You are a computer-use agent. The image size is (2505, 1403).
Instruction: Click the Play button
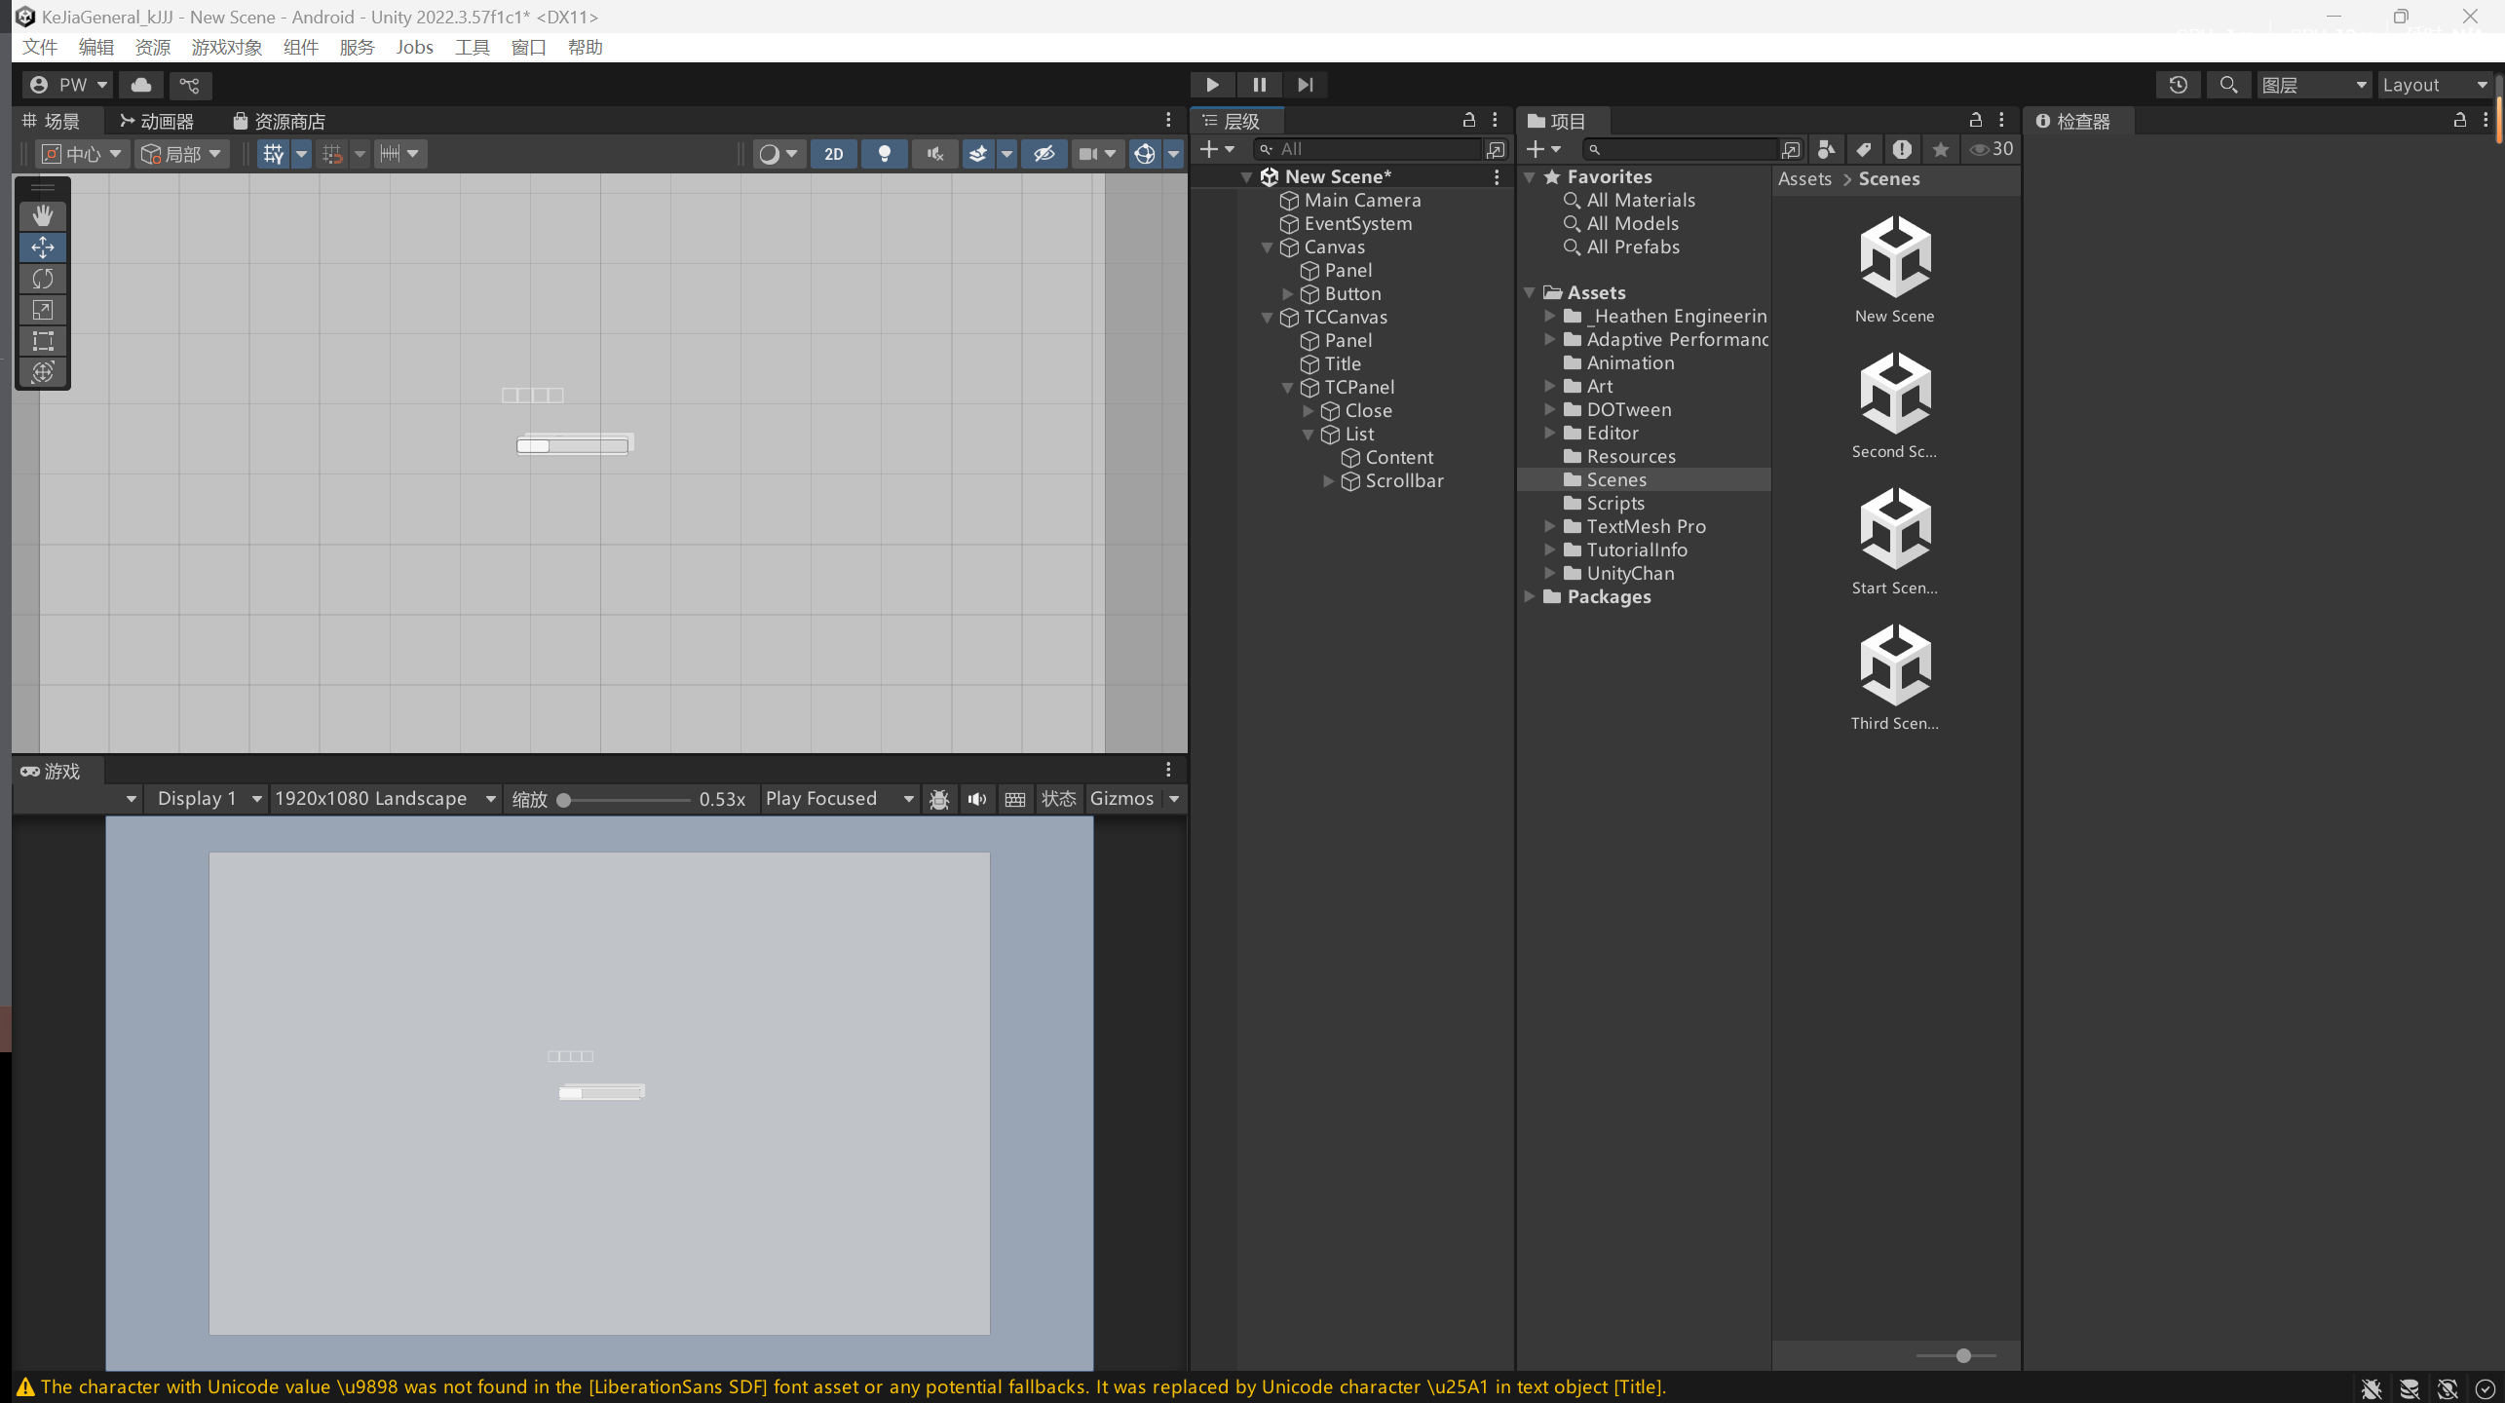point(1212,85)
